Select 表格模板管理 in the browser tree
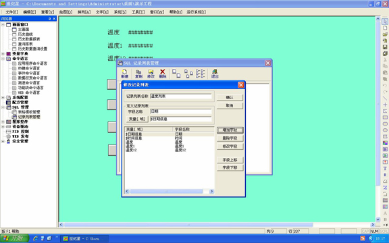This screenshot has height=243, width=389. tap(29, 112)
